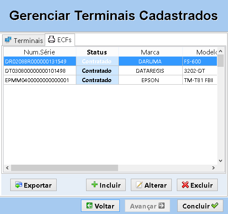Click the Status column header

(x=97, y=52)
